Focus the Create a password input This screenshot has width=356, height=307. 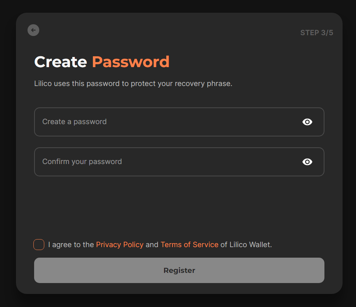click(179, 122)
